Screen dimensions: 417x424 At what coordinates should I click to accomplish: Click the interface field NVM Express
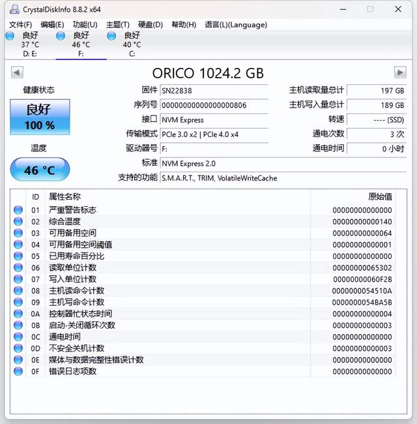[x=214, y=119]
